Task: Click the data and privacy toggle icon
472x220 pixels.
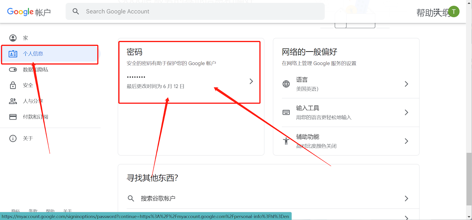Action: point(13,70)
